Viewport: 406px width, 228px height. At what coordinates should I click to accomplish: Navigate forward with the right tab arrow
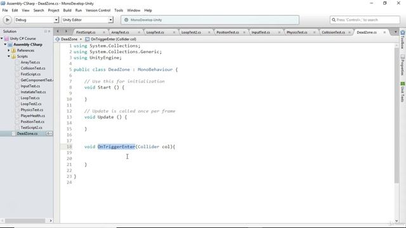coord(66,32)
